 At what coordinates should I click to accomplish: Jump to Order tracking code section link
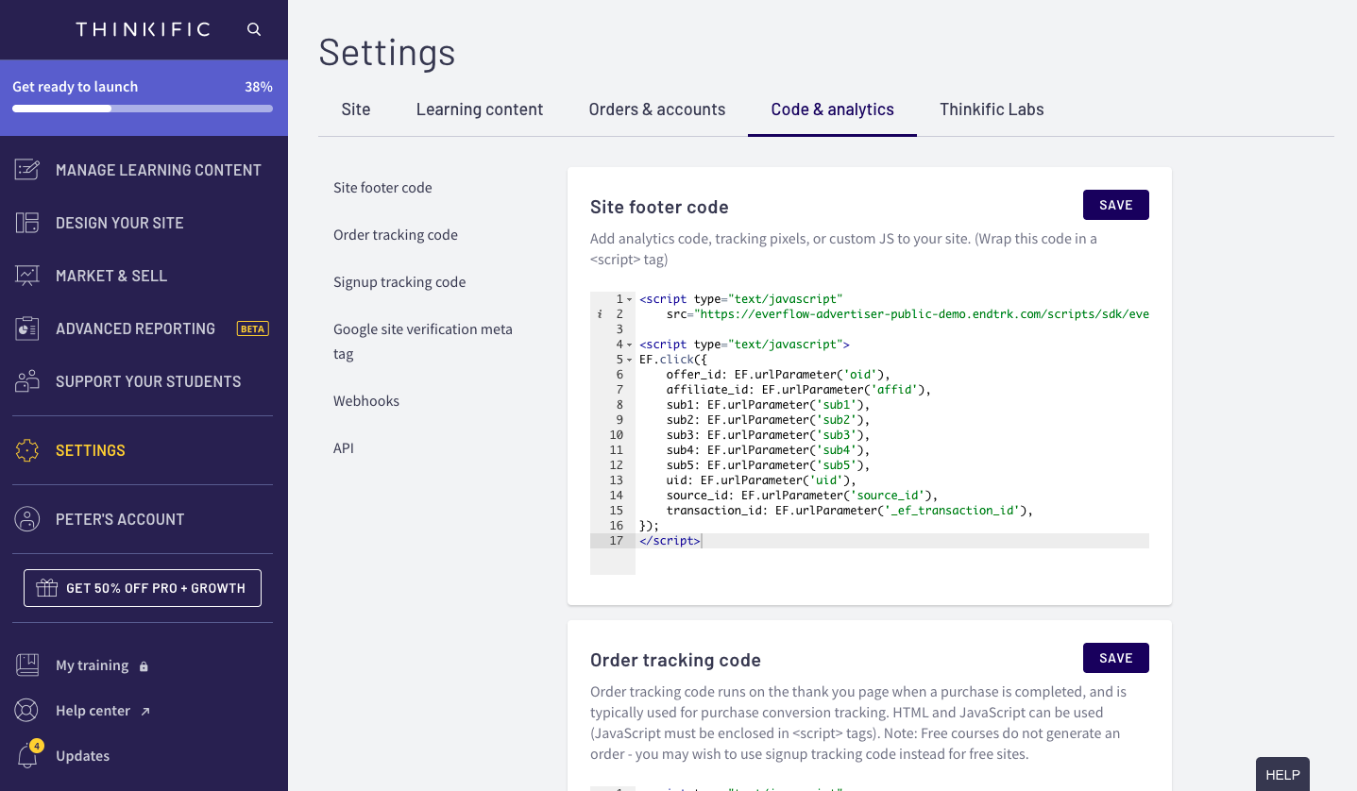tap(396, 235)
